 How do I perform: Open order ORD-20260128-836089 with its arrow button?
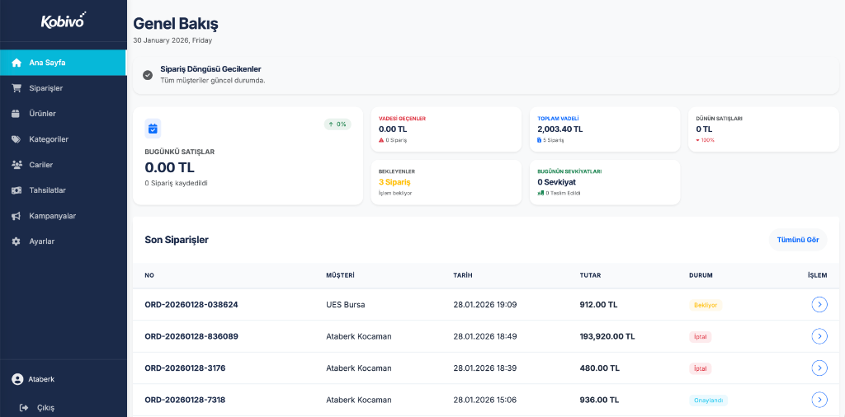pos(819,336)
